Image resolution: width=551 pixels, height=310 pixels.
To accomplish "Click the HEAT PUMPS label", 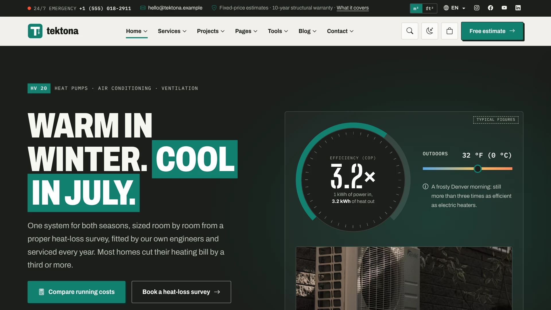I will point(71,88).
